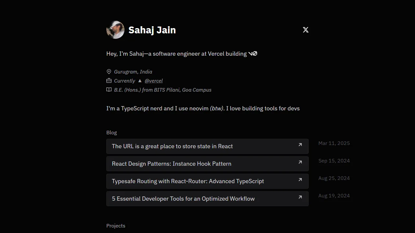Click the Mar 11, 2025 date label
Viewport: 415px width, 233px height.
click(x=334, y=143)
